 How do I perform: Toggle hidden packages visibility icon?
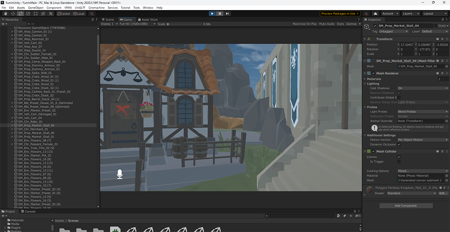coord(358,216)
